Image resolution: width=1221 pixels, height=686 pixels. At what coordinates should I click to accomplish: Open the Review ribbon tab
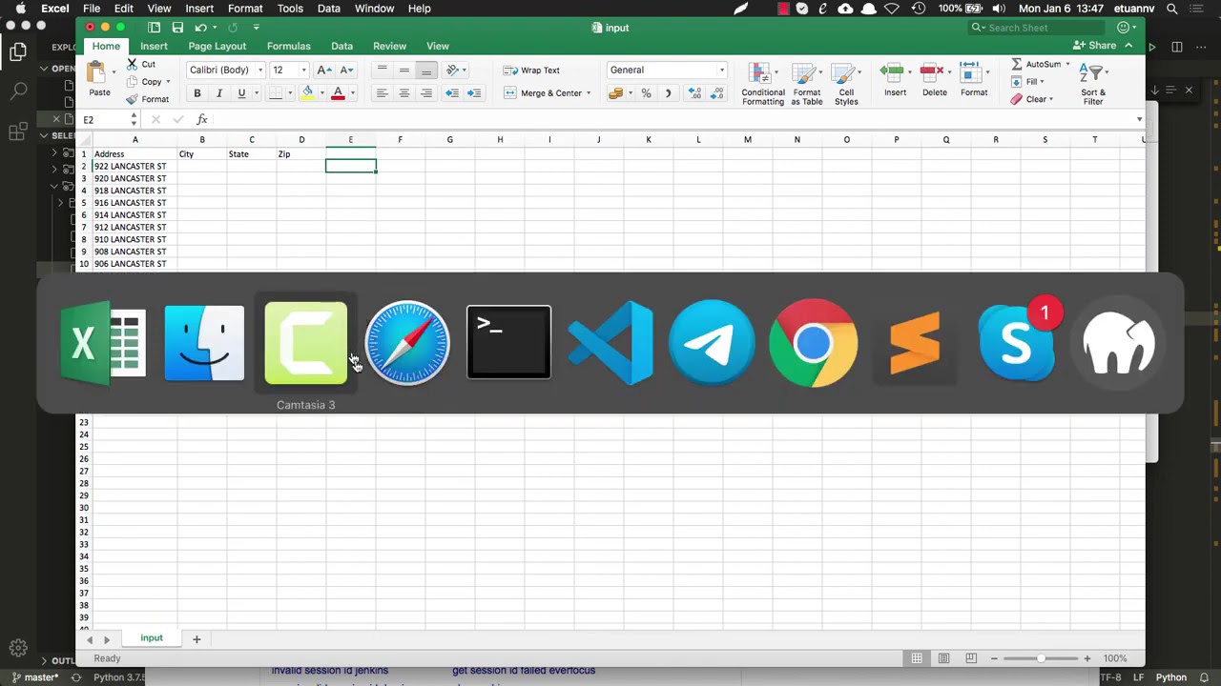tap(389, 46)
